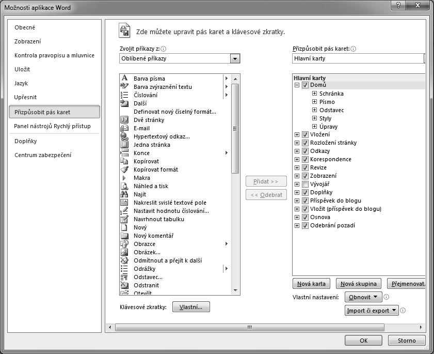This screenshot has height=354, width=434.
Task: Uncheck the Revize tab checkbox
Action: click(x=305, y=167)
